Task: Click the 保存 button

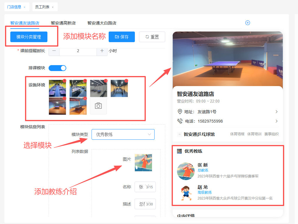Action: point(122,37)
